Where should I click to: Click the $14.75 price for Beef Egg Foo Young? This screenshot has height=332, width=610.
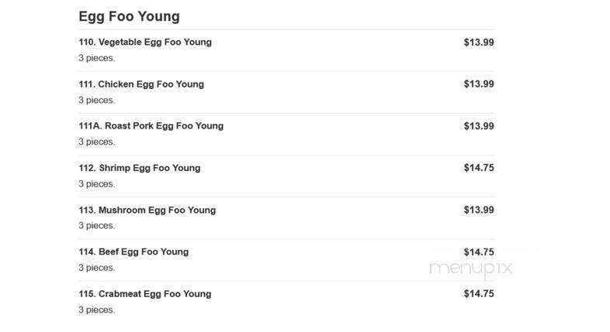478,252
